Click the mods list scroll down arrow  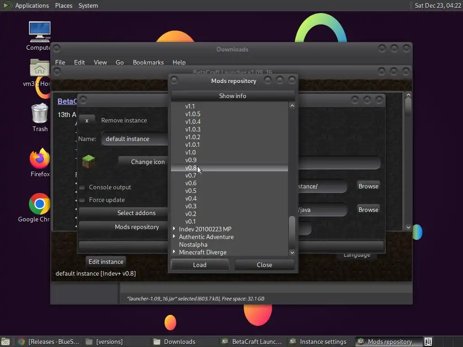tap(292, 252)
